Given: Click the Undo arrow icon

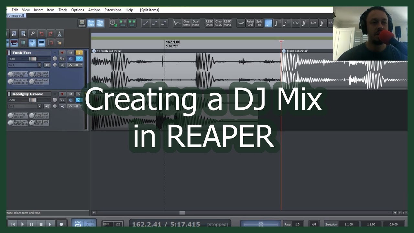Looking at the screenshot, I should click(41, 33).
